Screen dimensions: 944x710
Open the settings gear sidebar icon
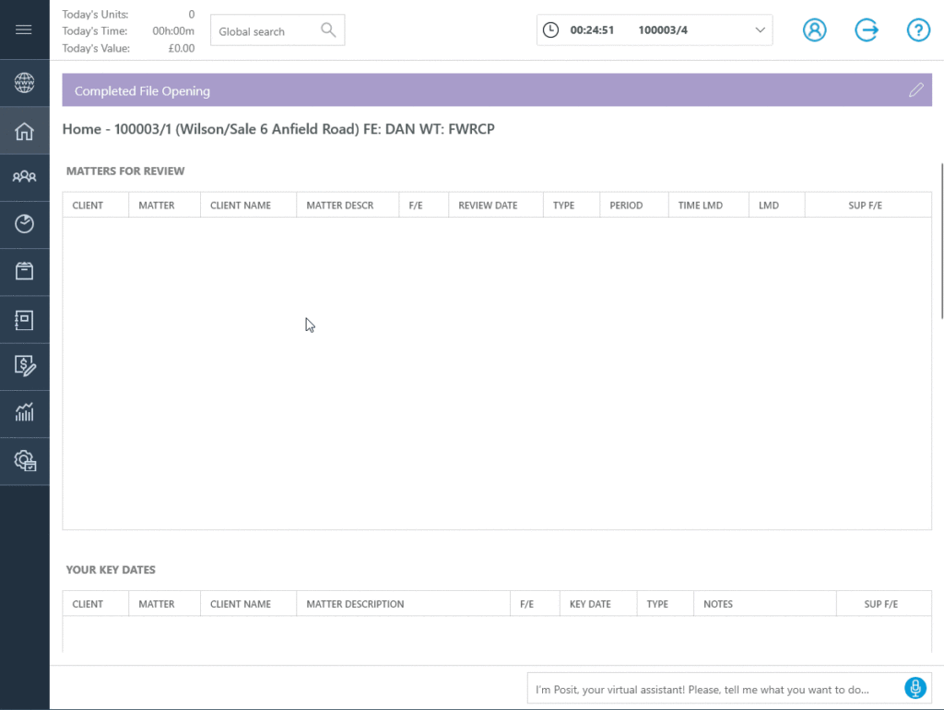click(25, 461)
